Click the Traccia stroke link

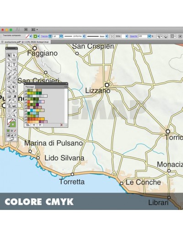click(44, 36)
